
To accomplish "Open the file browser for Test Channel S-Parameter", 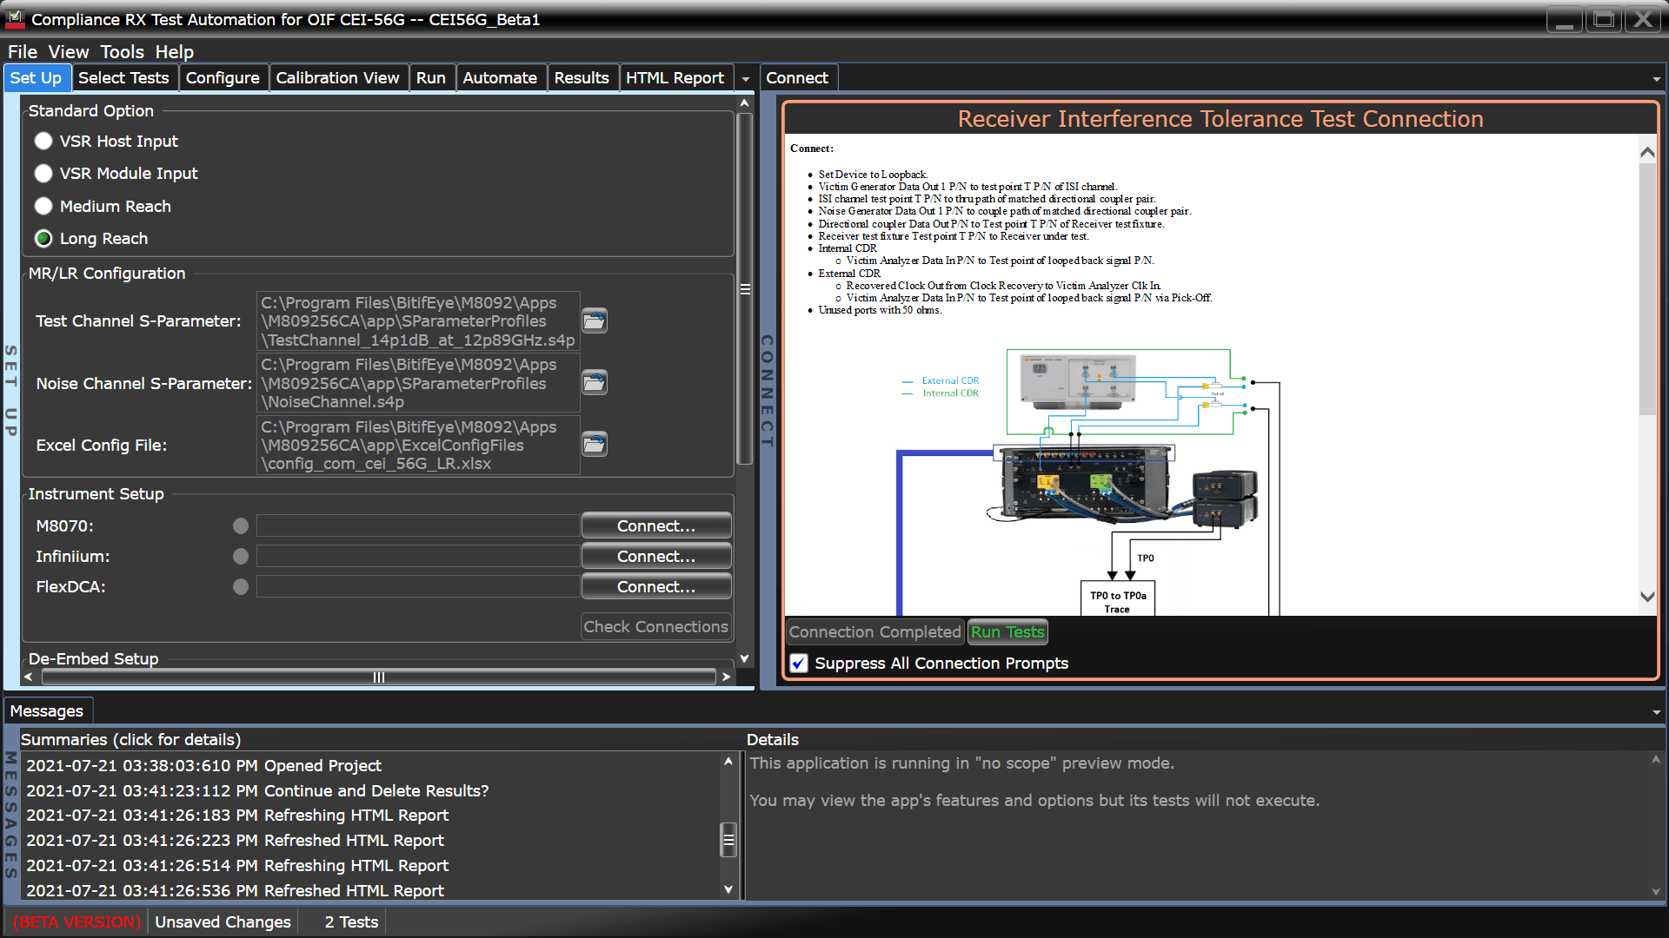I will tap(594, 320).
